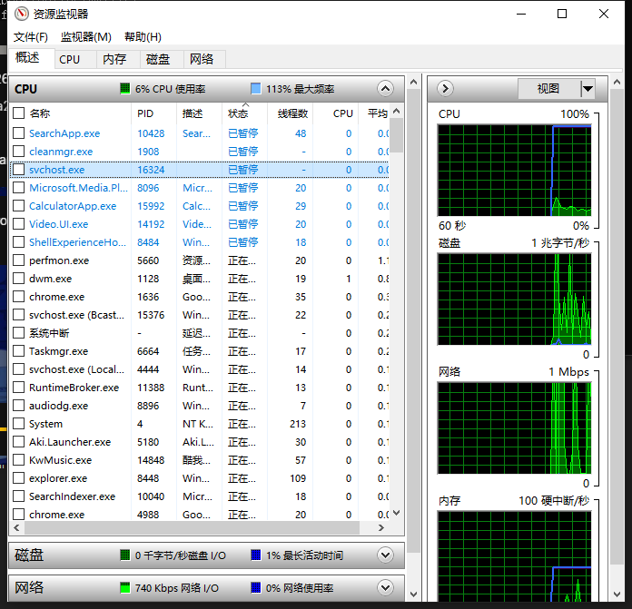Image resolution: width=632 pixels, height=609 pixels.
Task: Select the SearchIndexer.exe process name
Action: (72, 496)
